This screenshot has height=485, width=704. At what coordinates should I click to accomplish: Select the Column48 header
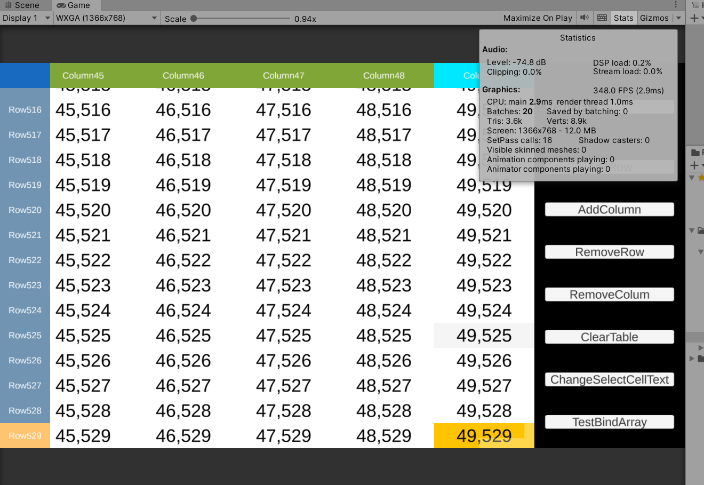tap(384, 76)
